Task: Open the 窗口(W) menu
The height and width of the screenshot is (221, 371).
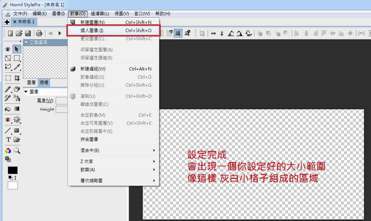Action: click(142, 14)
